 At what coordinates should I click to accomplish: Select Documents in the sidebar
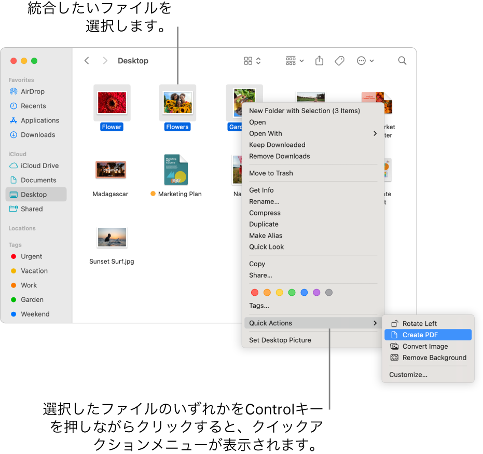(36, 180)
